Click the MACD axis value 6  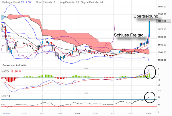(x=159, y=69)
